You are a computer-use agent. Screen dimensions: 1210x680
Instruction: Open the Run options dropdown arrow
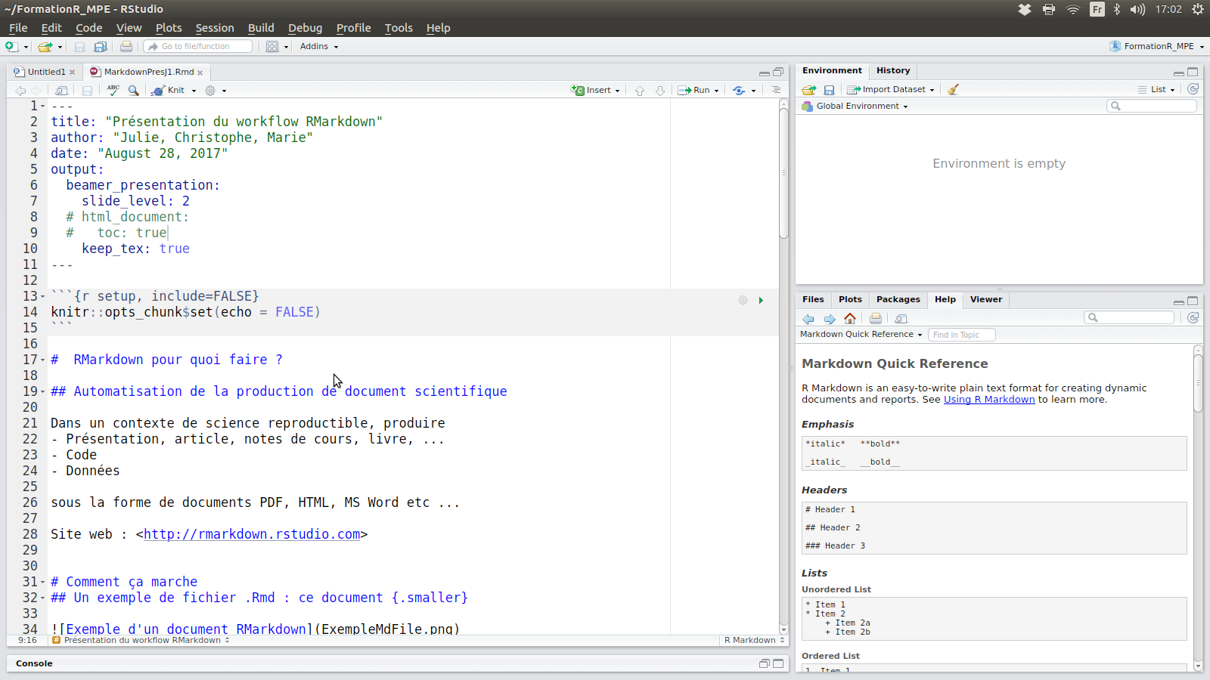point(716,91)
